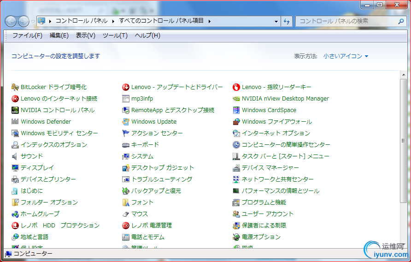Click the scrollbar up arrow

[x=404, y=75]
